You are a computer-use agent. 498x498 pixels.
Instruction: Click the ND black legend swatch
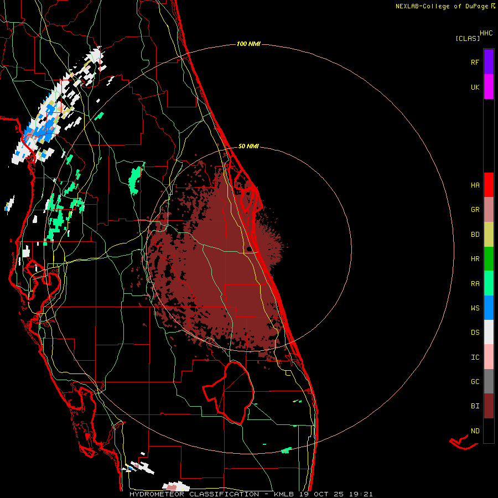click(x=489, y=430)
